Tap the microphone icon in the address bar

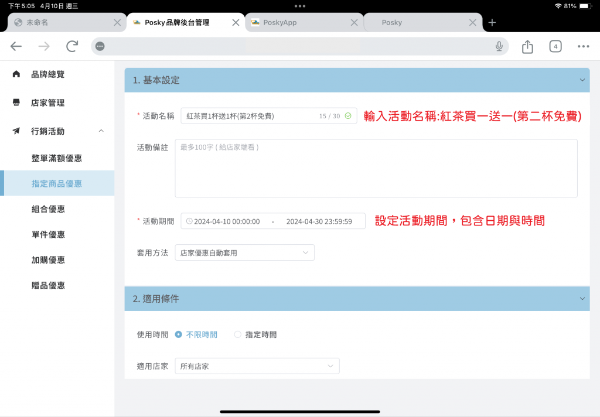pyautogui.click(x=499, y=46)
